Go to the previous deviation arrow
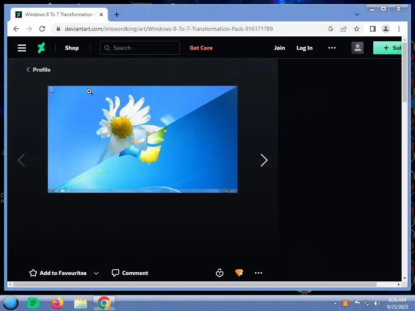Viewport: 415px width, 311px height. point(21,160)
